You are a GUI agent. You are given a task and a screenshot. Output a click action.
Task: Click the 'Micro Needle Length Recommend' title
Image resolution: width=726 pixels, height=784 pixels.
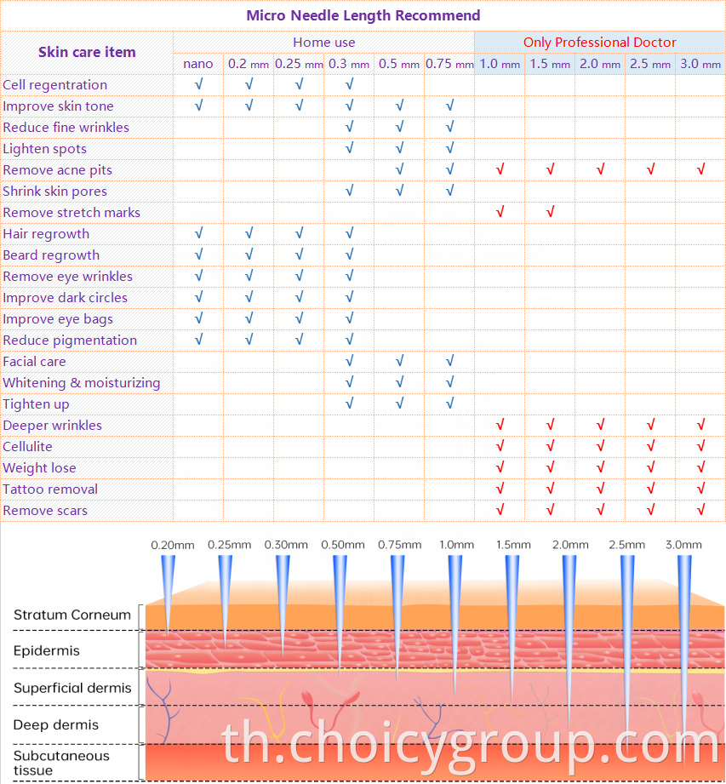[x=363, y=15]
